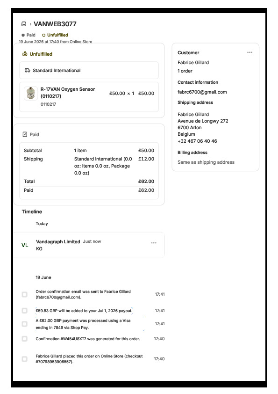Open the Vandagraph Limited comment options menu
Viewport: 278px width, 394px height.
coord(154,243)
